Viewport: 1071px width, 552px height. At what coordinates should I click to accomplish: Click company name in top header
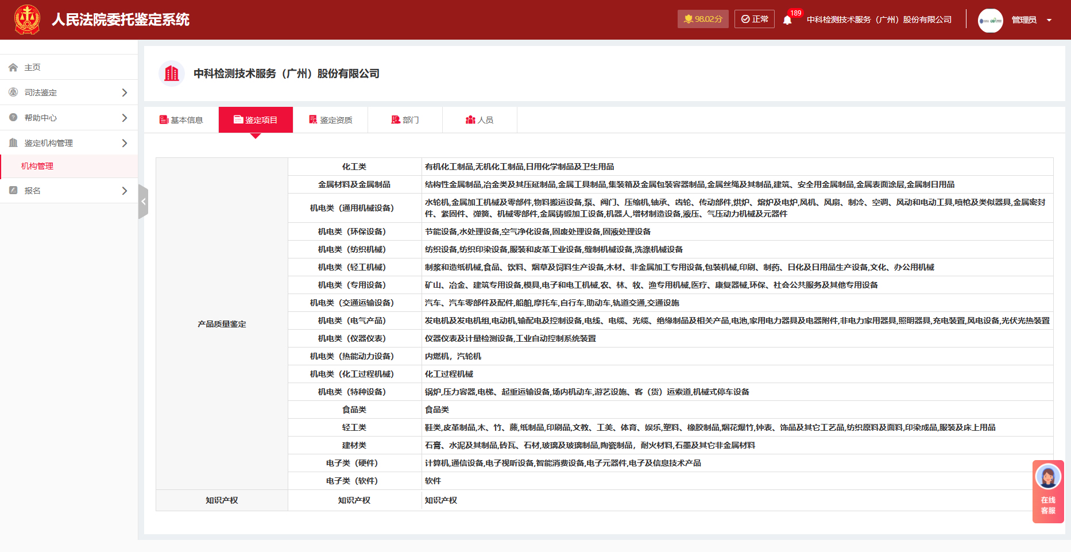(x=879, y=20)
